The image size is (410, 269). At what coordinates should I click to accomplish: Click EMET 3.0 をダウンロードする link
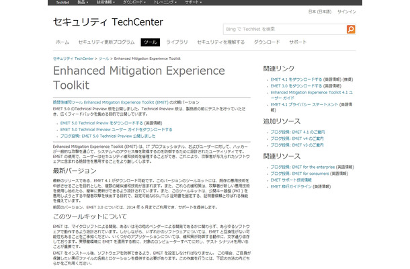coord(296,86)
